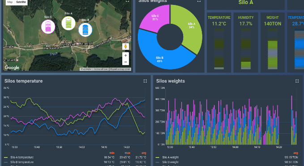
Task: Click the green Silo A map marker
Action: [x=69, y=23]
